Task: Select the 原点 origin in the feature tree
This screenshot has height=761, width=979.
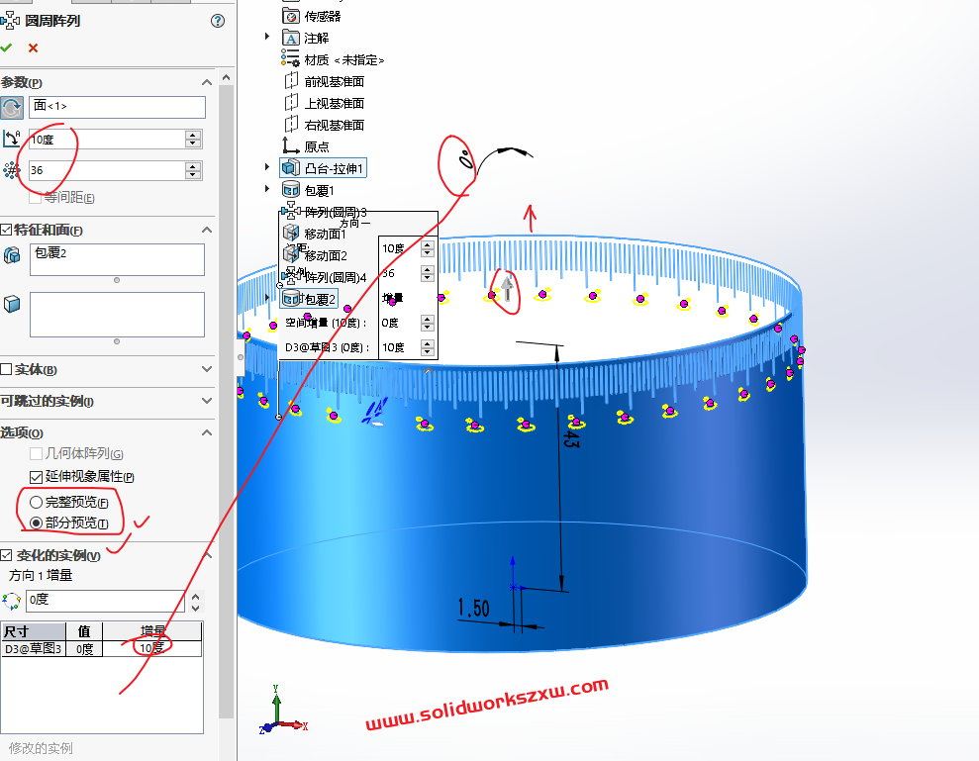Action: (317, 146)
